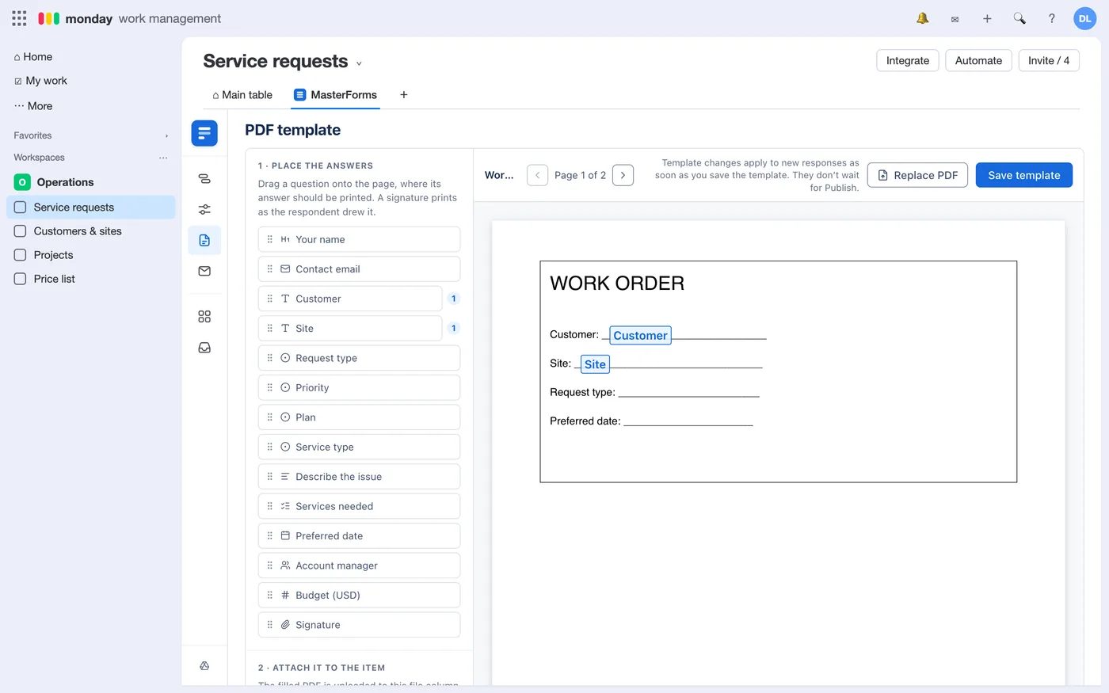
Task: Select the Budget (USD) question
Action: pyautogui.click(x=359, y=596)
